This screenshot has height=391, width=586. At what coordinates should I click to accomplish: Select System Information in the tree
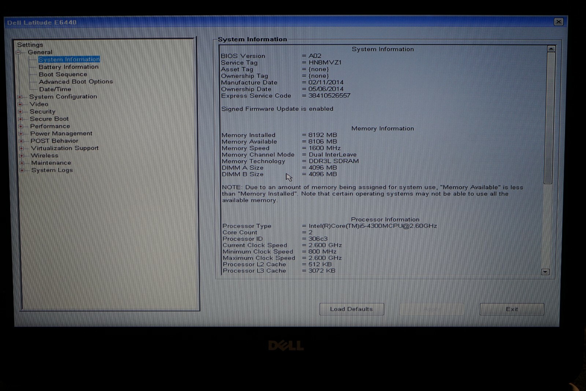pyautogui.click(x=69, y=59)
